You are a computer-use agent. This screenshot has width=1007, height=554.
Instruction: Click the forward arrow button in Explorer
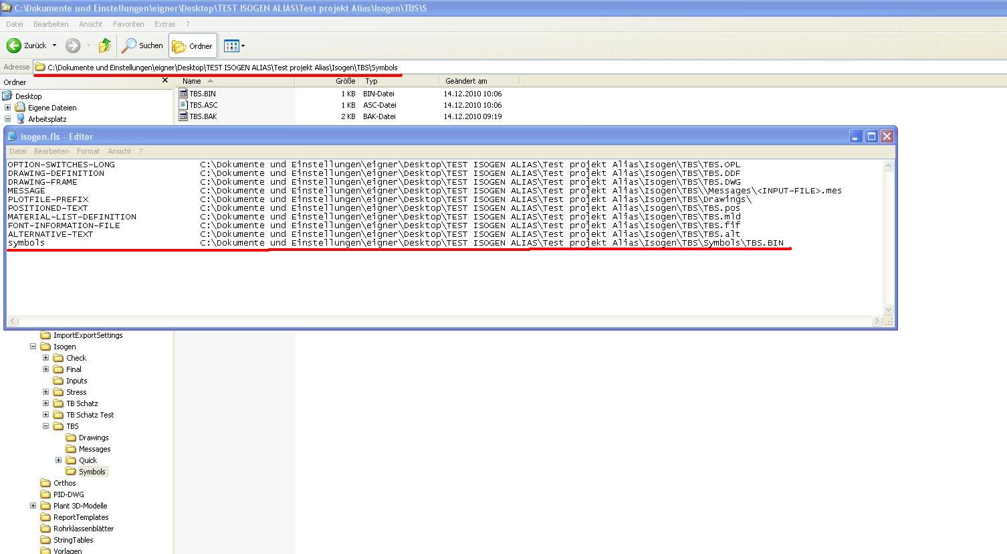[73, 45]
